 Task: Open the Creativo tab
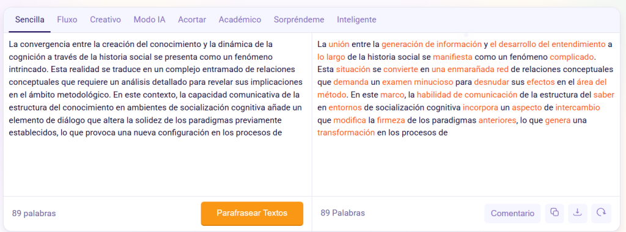click(x=105, y=20)
